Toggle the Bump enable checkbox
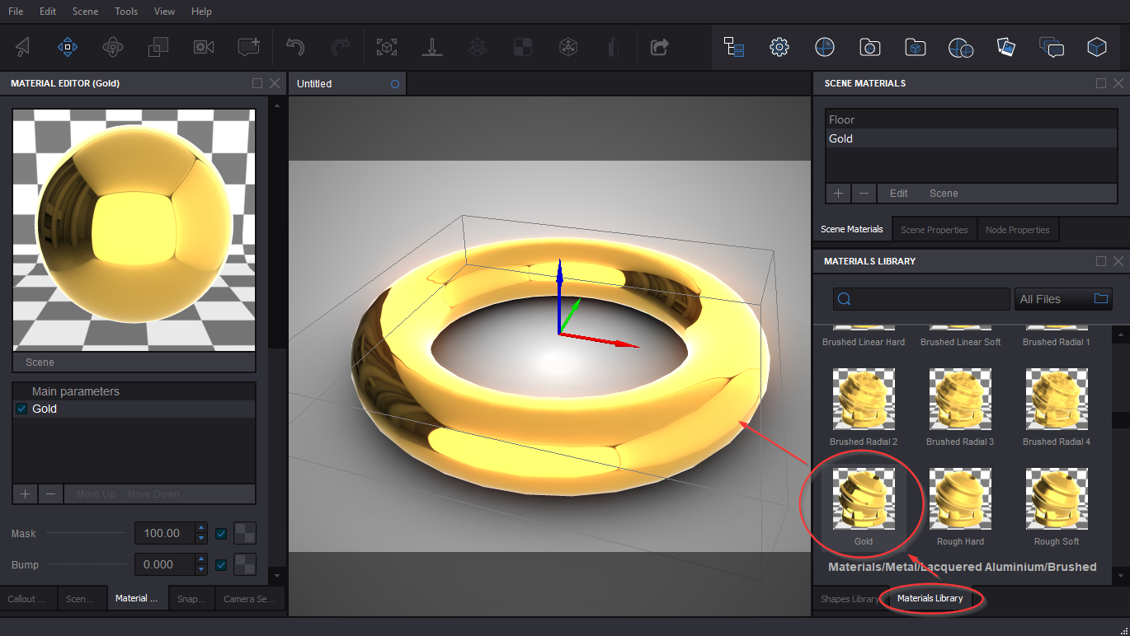The height and width of the screenshot is (636, 1130). click(221, 564)
